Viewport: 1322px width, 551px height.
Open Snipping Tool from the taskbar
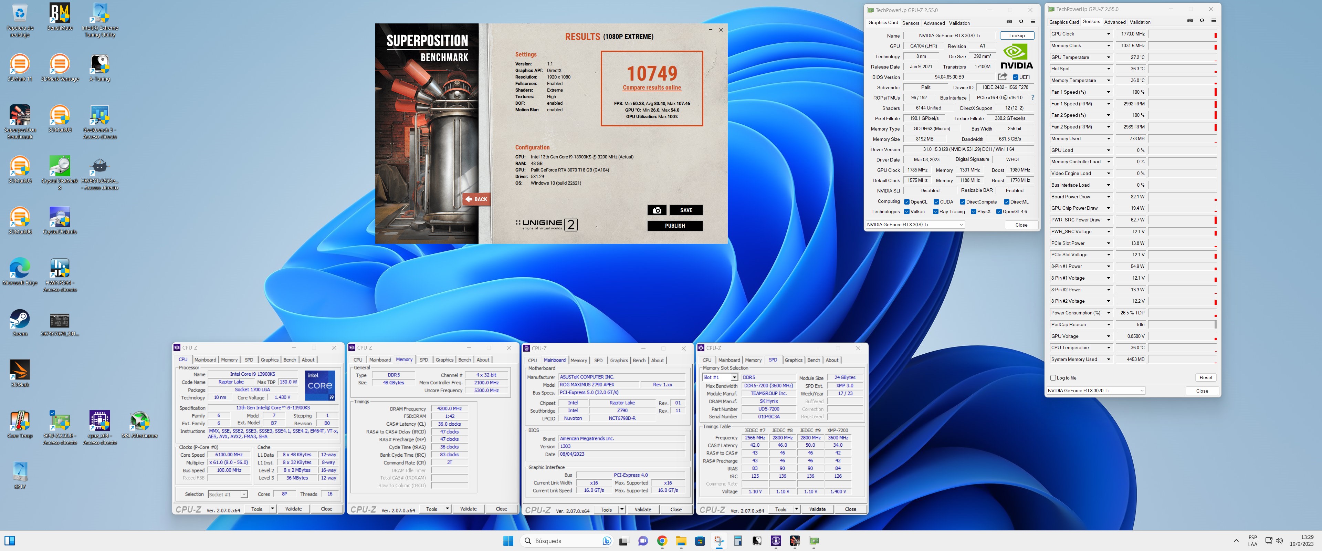(x=719, y=540)
